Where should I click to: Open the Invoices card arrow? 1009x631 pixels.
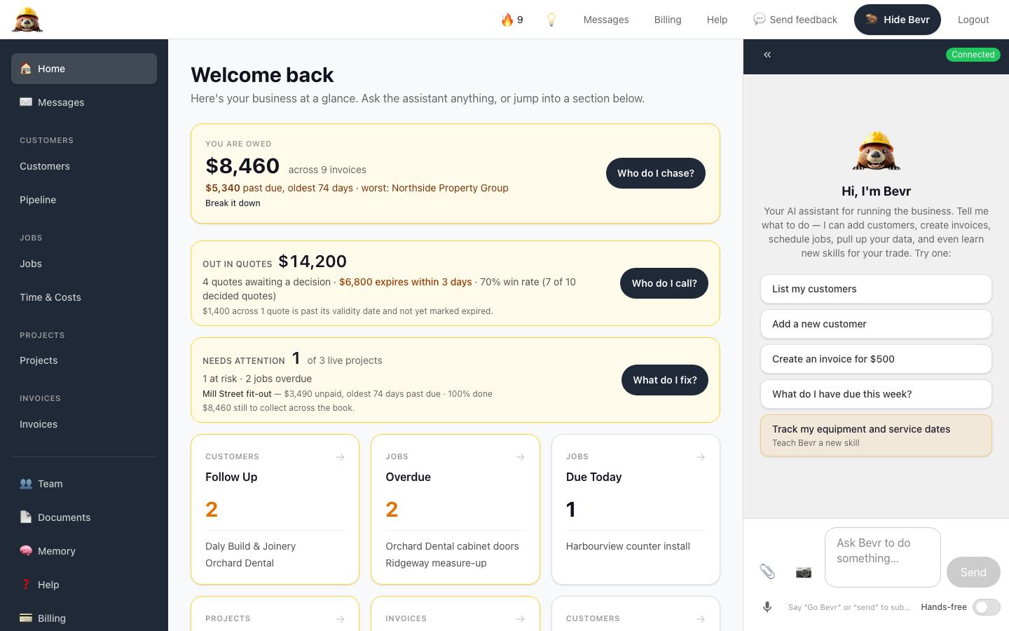pos(521,619)
